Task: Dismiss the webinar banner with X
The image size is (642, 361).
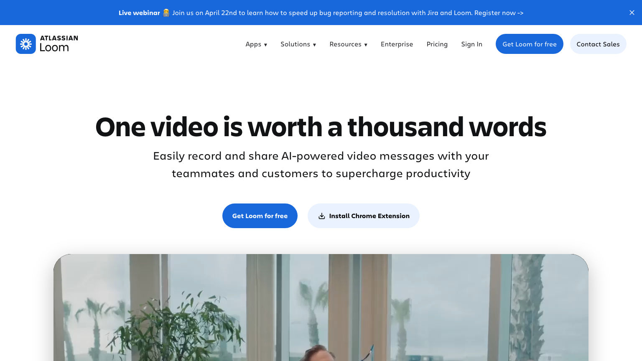Action: point(632,13)
